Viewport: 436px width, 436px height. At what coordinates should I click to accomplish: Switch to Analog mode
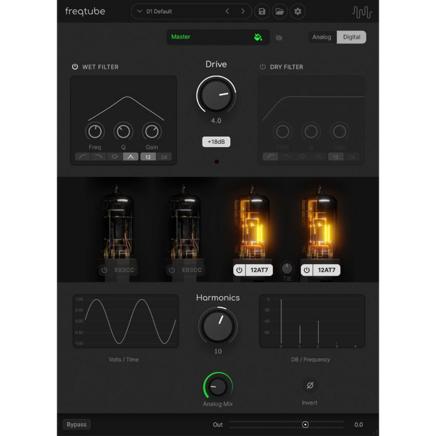(322, 37)
